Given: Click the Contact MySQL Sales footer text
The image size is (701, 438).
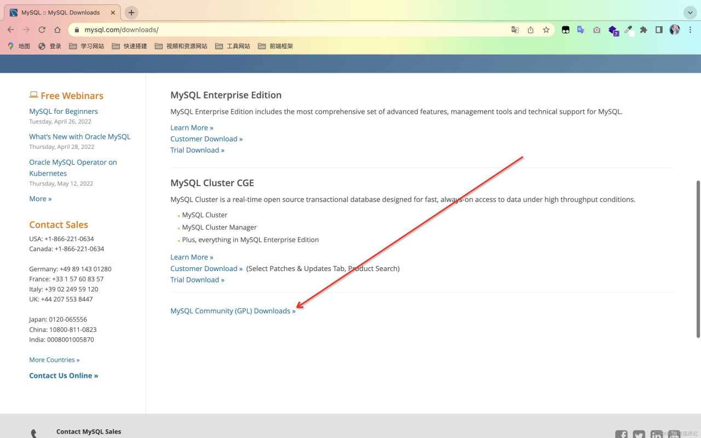Looking at the screenshot, I should [x=89, y=431].
